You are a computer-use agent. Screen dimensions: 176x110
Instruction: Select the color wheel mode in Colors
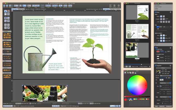coord(125,73)
